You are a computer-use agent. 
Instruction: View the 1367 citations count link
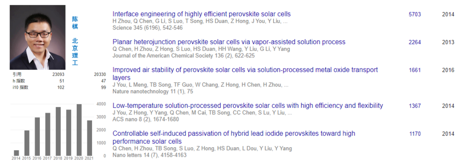point(415,106)
